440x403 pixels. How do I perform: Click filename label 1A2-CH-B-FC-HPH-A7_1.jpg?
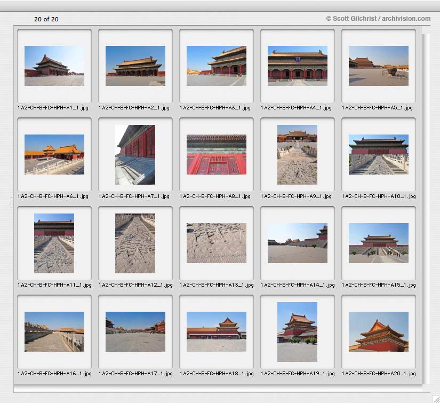coord(134,196)
